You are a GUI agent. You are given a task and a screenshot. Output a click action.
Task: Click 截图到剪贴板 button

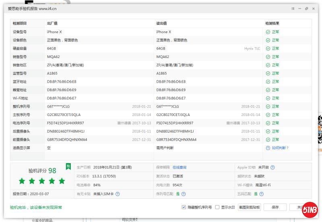pos(250,207)
